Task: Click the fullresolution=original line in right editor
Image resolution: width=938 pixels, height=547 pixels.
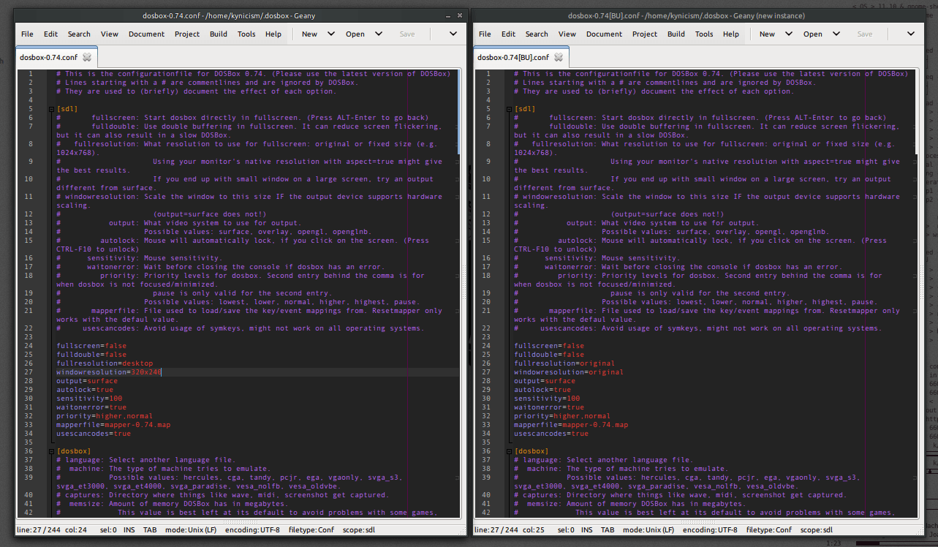Action: point(564,363)
